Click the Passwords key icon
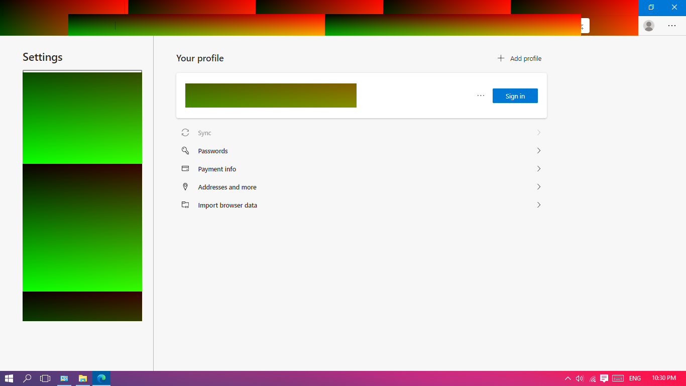Screen dimensions: 686x386 pos(185,151)
